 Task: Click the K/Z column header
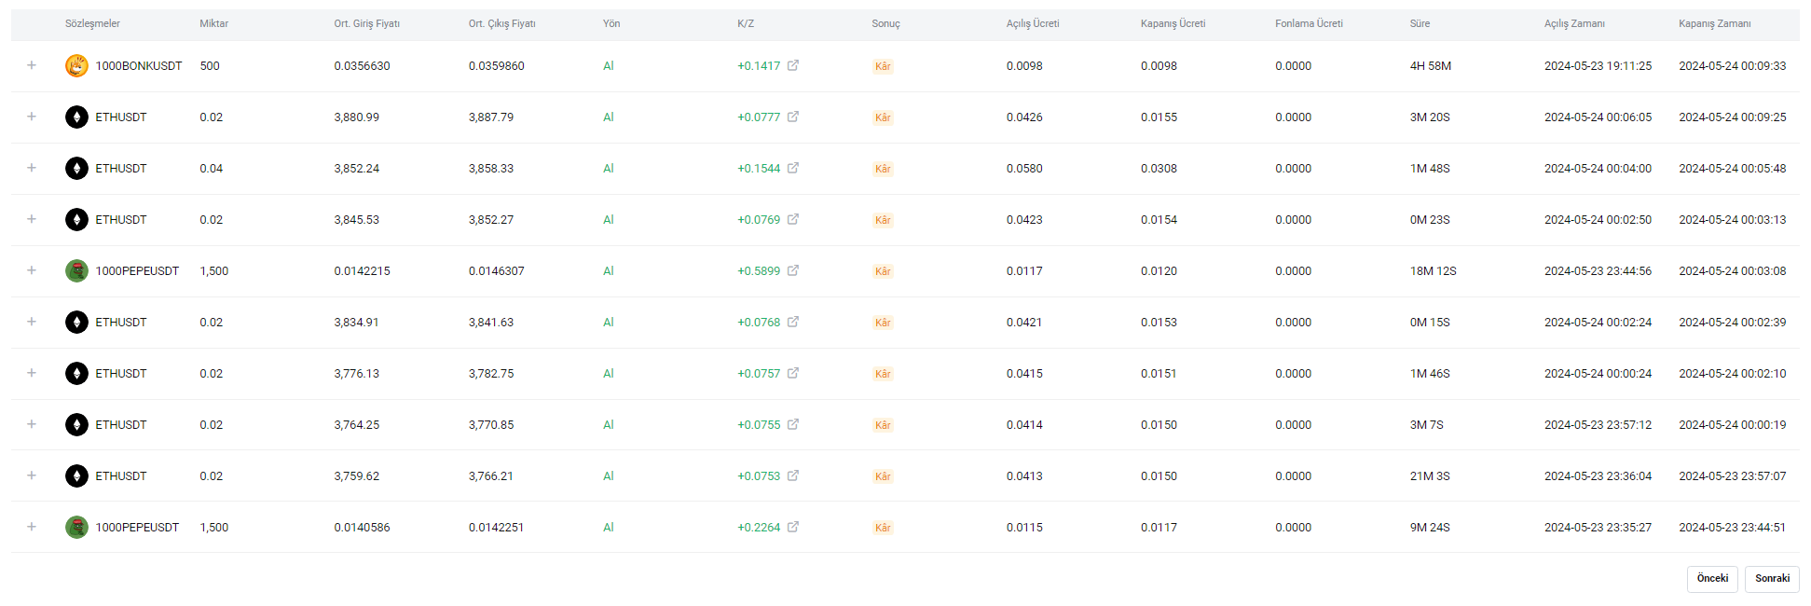coord(746,23)
